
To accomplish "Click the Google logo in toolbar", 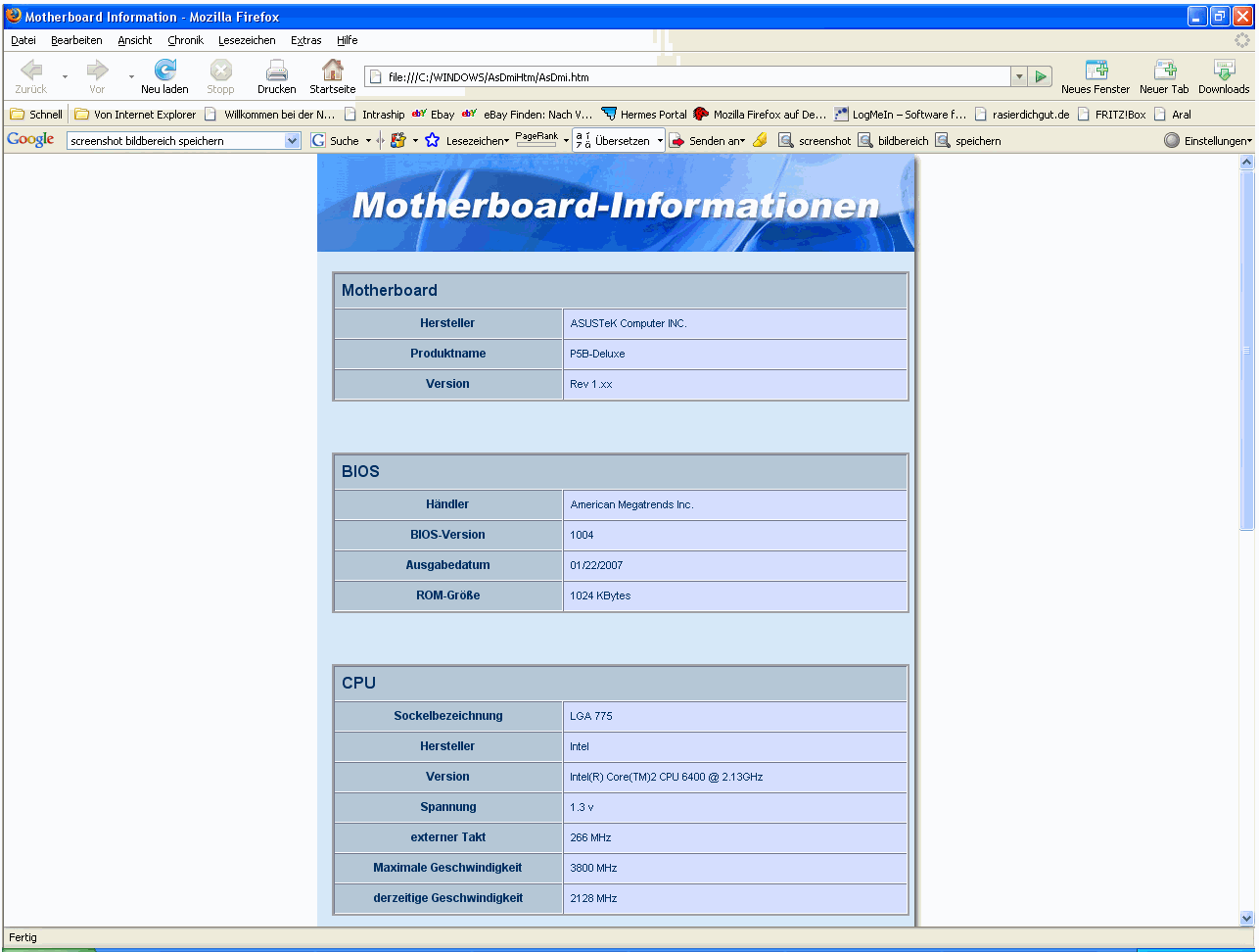I will pyautogui.click(x=30, y=140).
